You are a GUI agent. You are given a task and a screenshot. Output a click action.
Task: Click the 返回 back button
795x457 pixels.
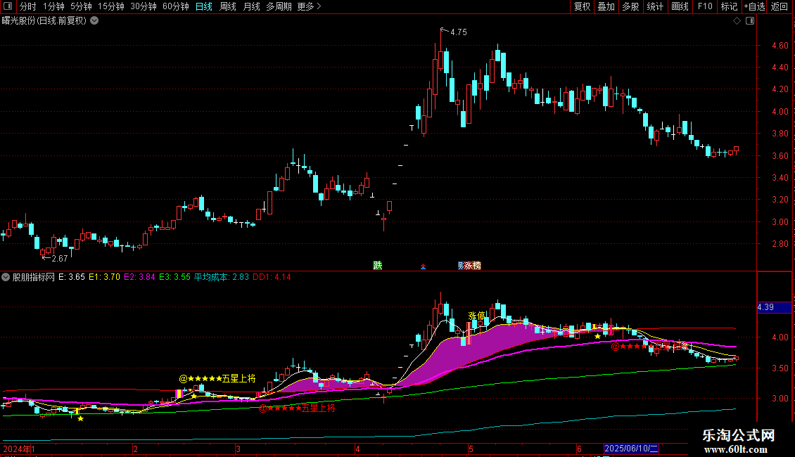780,6
